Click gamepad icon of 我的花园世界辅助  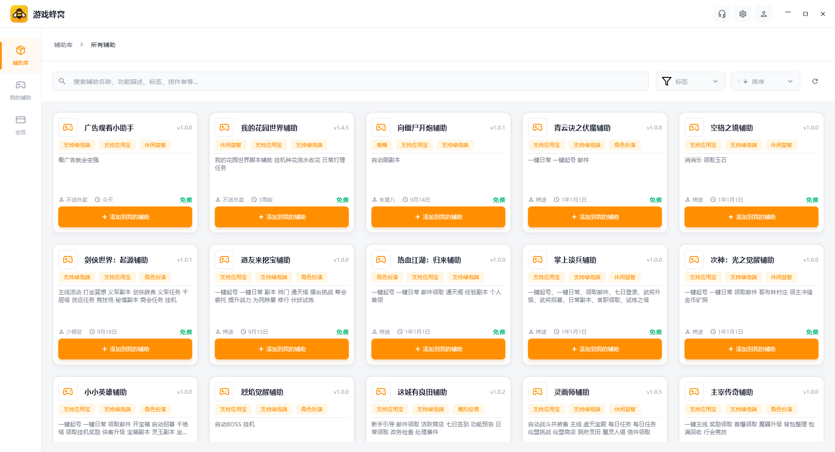click(x=224, y=127)
